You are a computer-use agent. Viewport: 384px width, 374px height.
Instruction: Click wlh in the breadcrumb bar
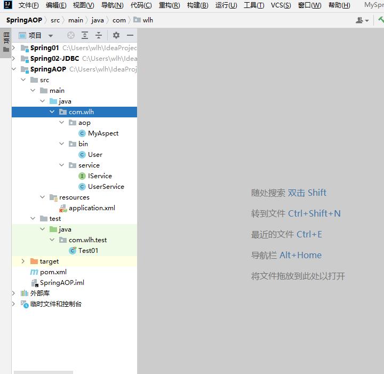[x=143, y=20]
